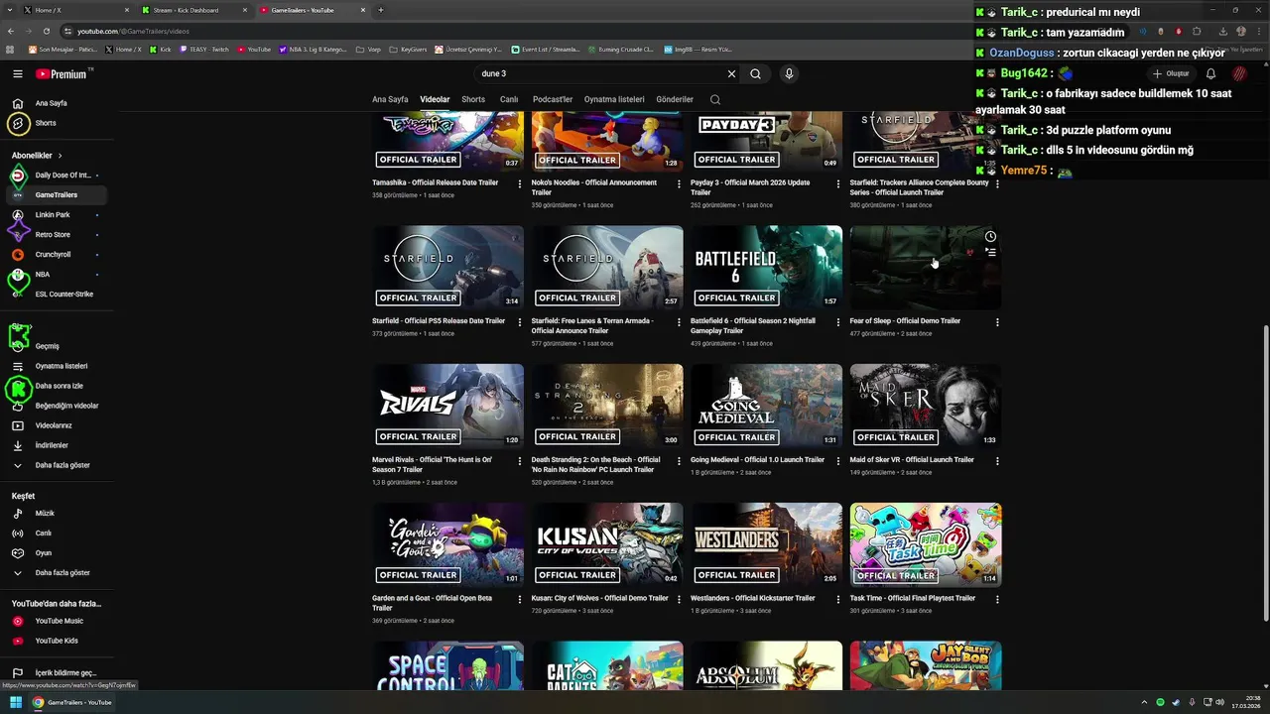Open Chrome tab search dropdown

click(x=9, y=10)
